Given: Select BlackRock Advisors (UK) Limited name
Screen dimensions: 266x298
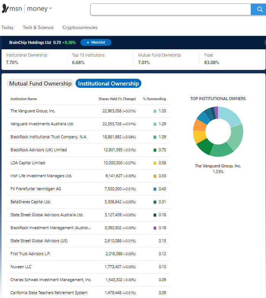Looking at the screenshot, I should point(38,150).
